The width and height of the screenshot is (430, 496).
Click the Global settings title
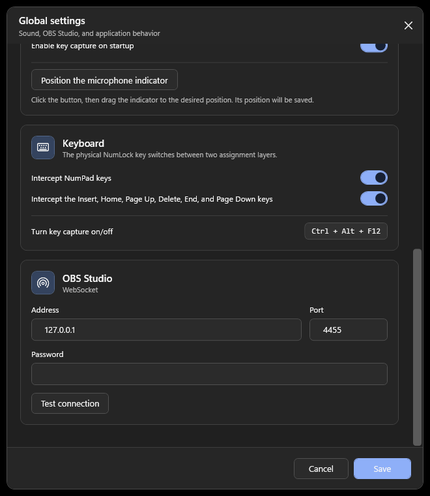point(51,21)
